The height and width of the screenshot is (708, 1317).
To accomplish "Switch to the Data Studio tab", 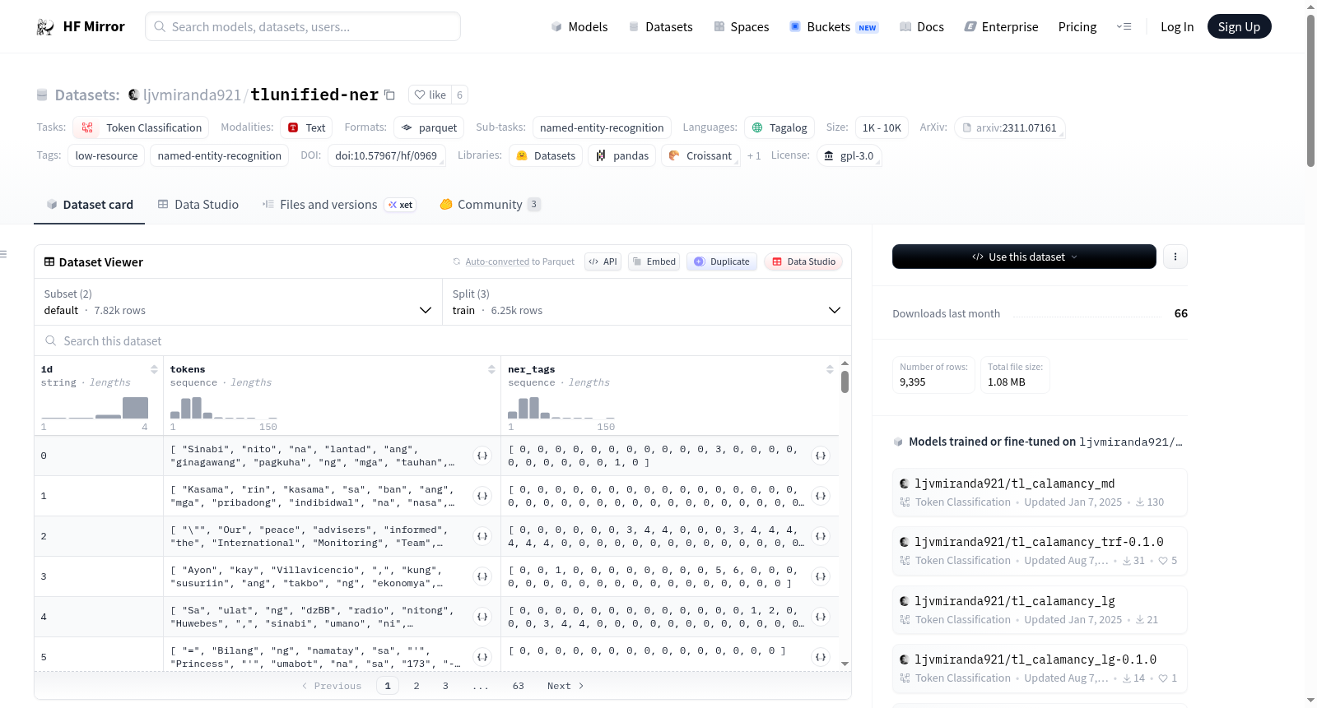I will [x=198, y=205].
